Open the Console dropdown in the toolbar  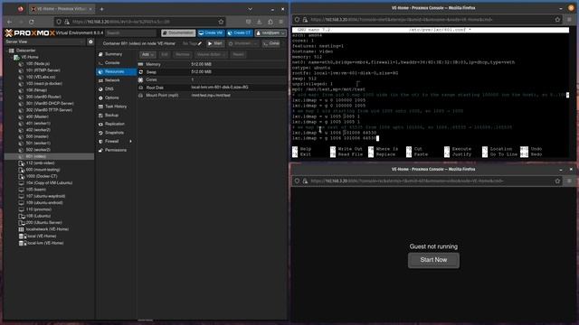tap(271, 43)
